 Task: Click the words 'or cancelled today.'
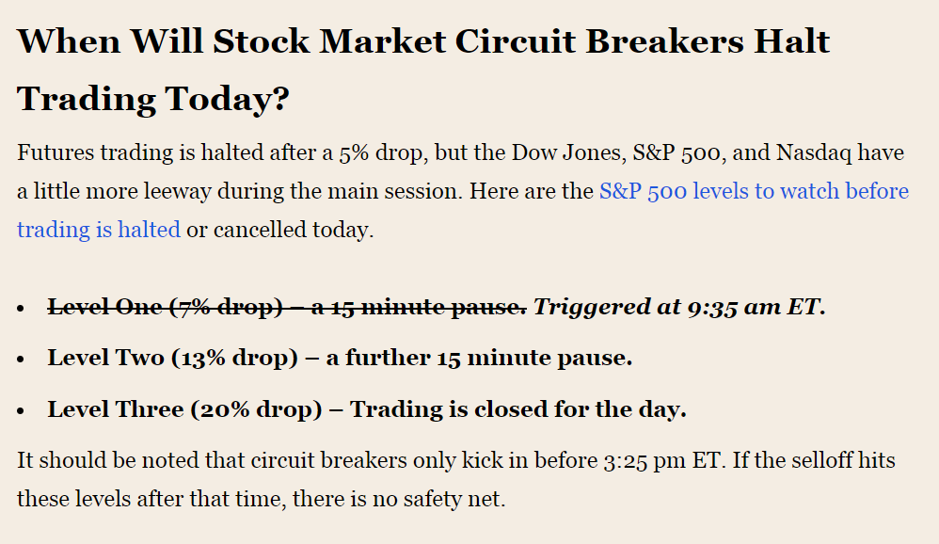pyautogui.click(x=280, y=230)
